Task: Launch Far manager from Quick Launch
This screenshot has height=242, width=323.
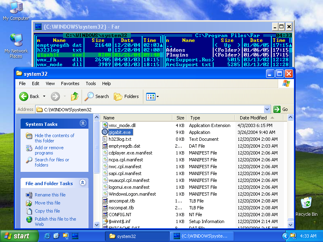Action: [x=75, y=236]
